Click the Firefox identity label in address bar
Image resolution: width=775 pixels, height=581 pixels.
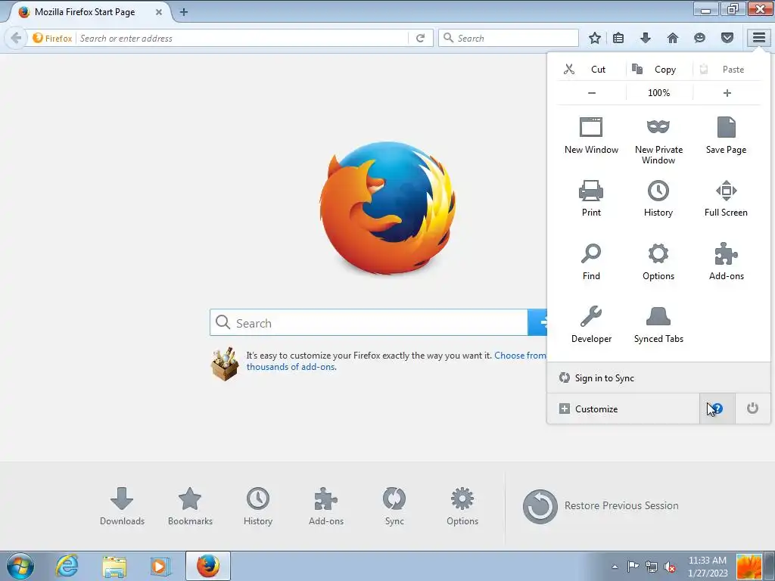(52, 38)
